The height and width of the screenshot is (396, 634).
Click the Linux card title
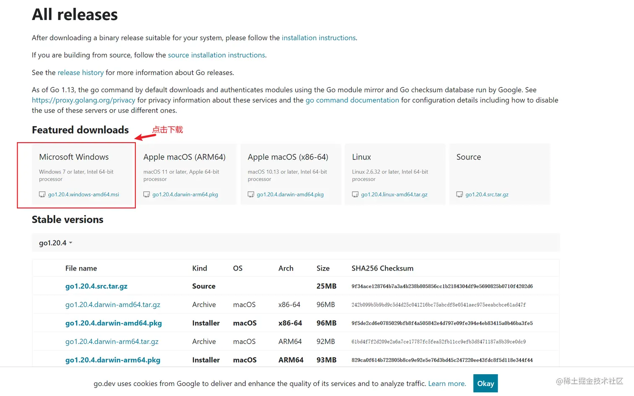pyautogui.click(x=361, y=157)
